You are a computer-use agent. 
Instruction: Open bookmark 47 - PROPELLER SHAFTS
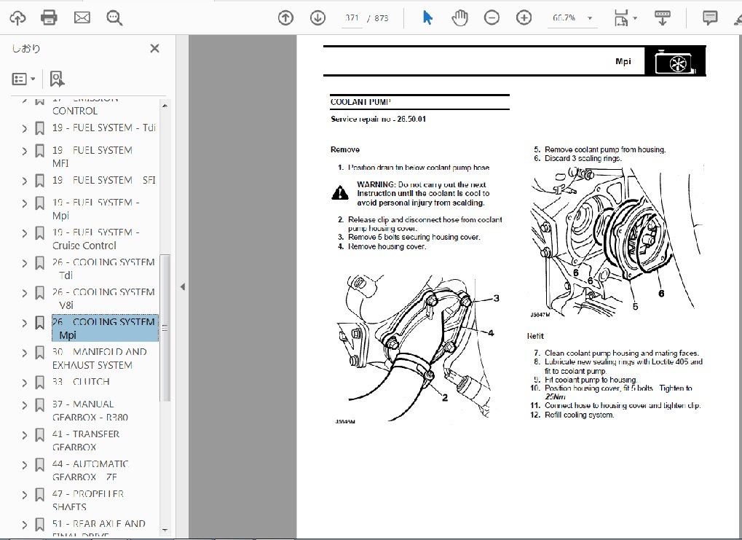tap(88, 500)
